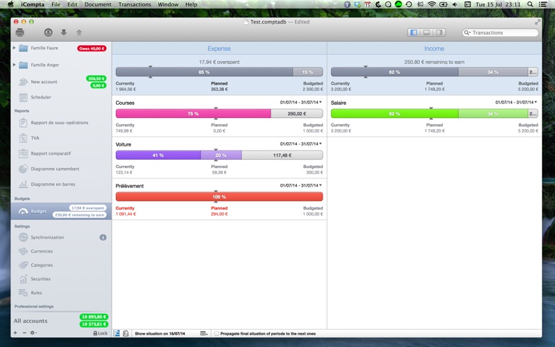Open the TVA report icon
Screen dimensions: 555x347
point(24,138)
